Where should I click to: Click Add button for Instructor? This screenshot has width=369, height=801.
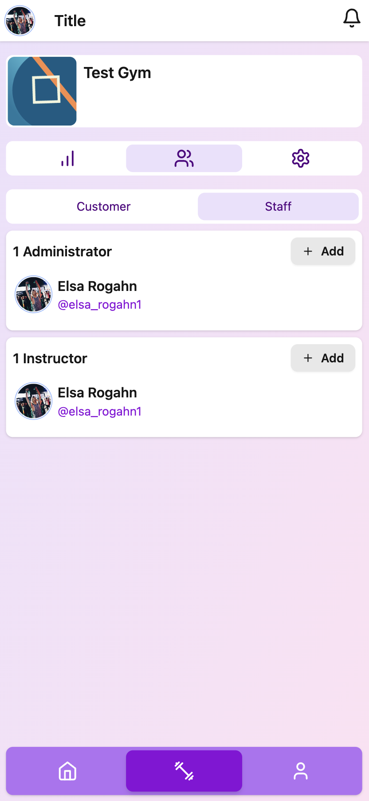pyautogui.click(x=323, y=358)
